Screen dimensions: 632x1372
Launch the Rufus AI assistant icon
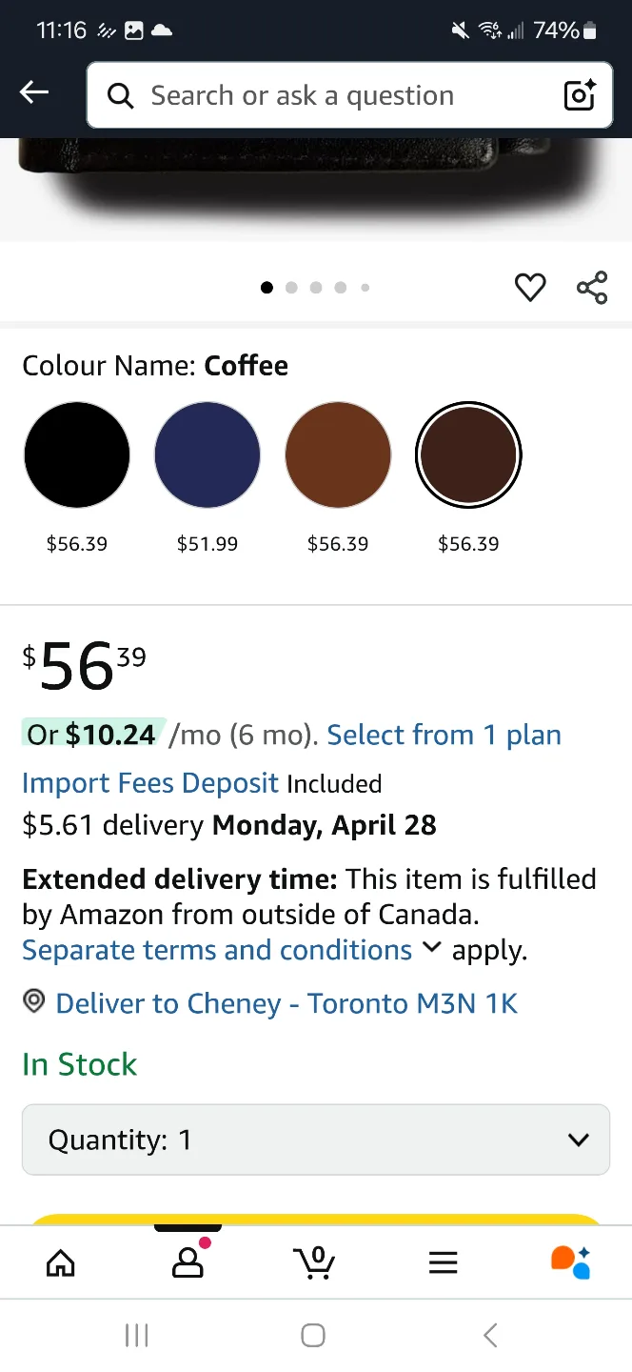571,1262
